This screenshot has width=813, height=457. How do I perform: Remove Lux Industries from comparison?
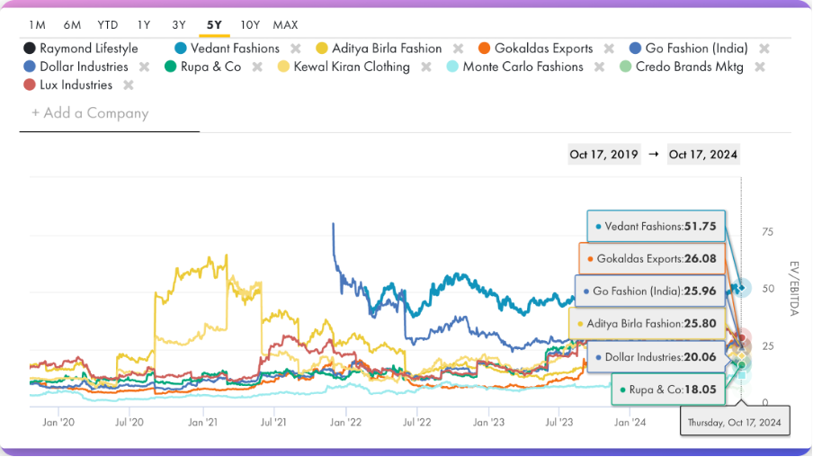(128, 85)
